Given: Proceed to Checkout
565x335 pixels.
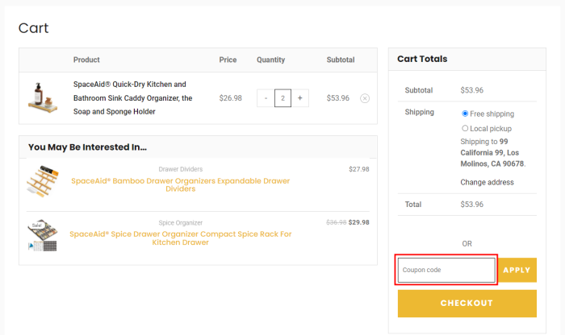Looking at the screenshot, I should (467, 304).
